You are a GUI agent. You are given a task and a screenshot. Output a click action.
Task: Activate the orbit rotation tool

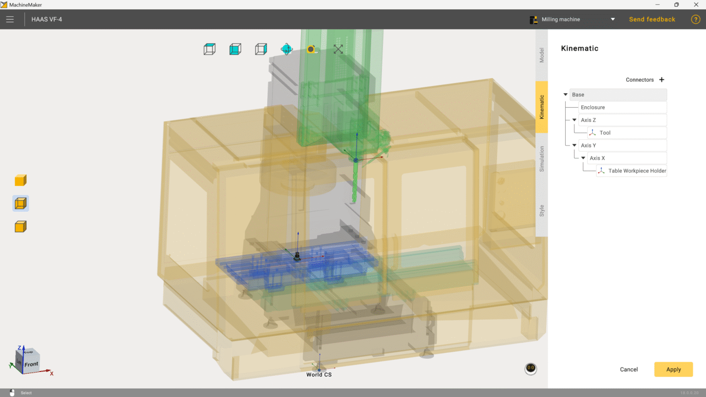[x=286, y=49]
